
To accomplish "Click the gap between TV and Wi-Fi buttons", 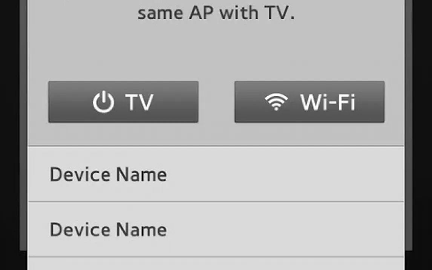I will click(216, 102).
